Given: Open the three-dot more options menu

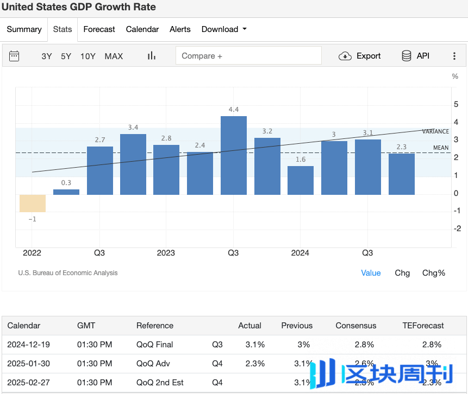Looking at the screenshot, I should [454, 56].
